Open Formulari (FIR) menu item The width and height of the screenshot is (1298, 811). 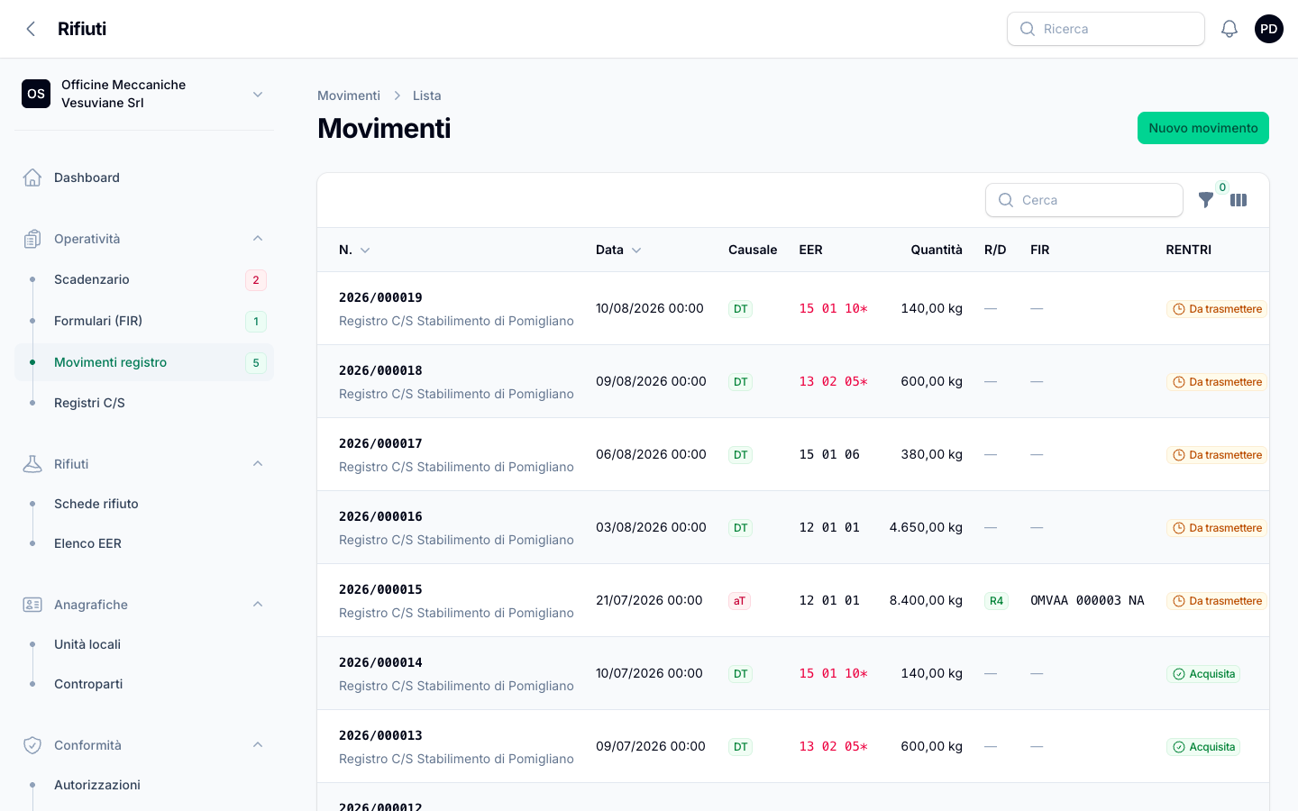(144, 321)
